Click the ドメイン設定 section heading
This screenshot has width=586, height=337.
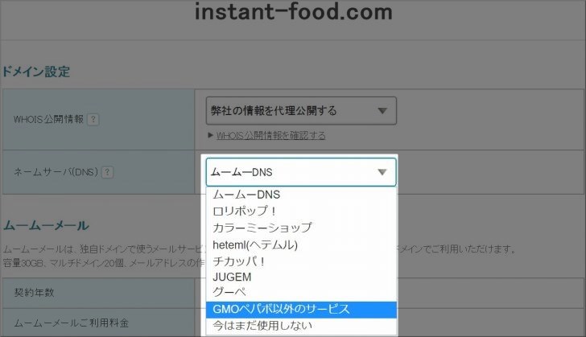click(36, 72)
